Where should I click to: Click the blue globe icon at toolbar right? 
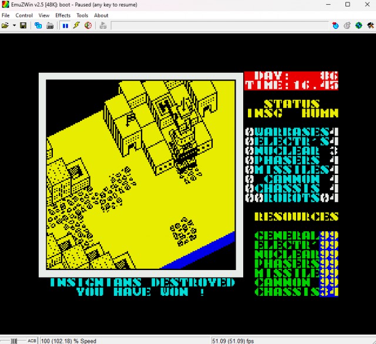335,26
